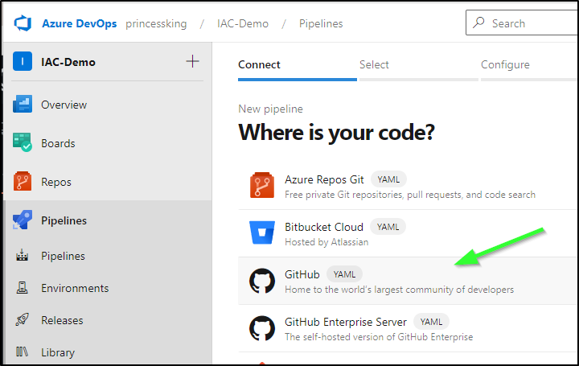Click 'Hosted by Atlassian' description text
Image resolution: width=579 pixels, height=366 pixels.
click(x=326, y=242)
